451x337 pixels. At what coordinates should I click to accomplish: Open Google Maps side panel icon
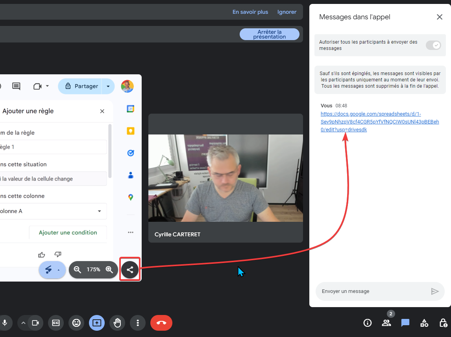pos(131,197)
